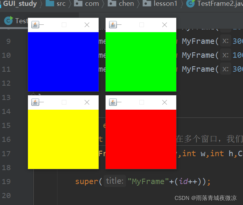
Task: Click the blue window content area
Action: point(63,62)
